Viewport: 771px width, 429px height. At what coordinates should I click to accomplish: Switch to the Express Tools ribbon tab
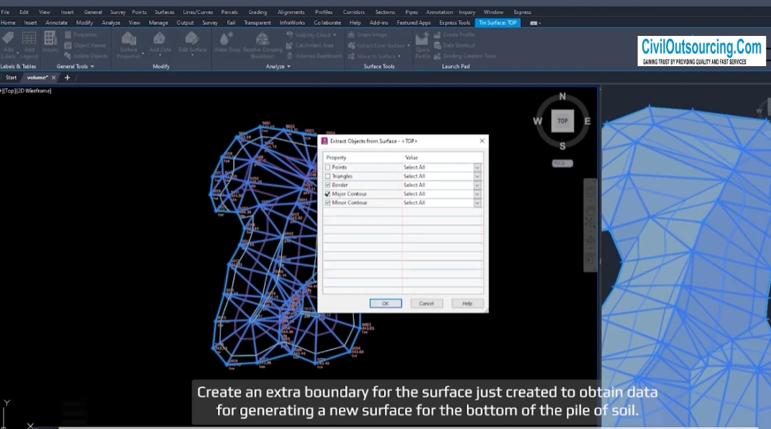(455, 22)
